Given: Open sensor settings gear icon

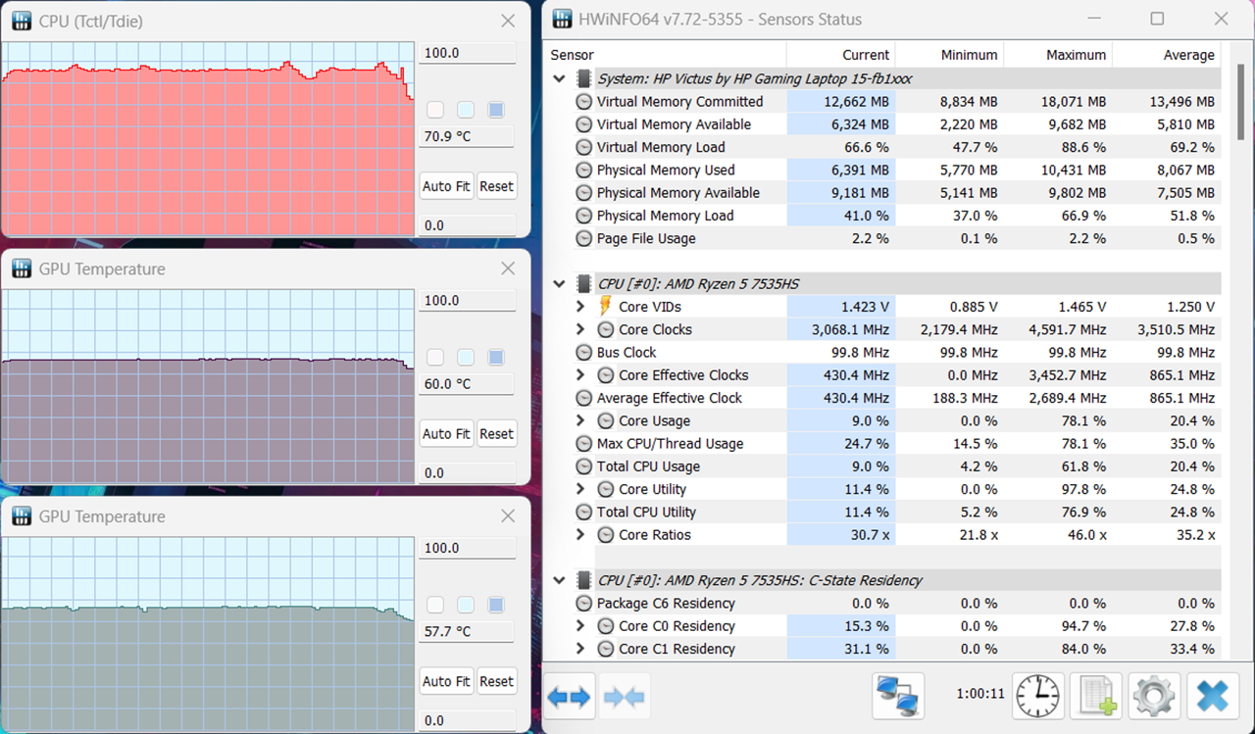Looking at the screenshot, I should tap(1154, 697).
